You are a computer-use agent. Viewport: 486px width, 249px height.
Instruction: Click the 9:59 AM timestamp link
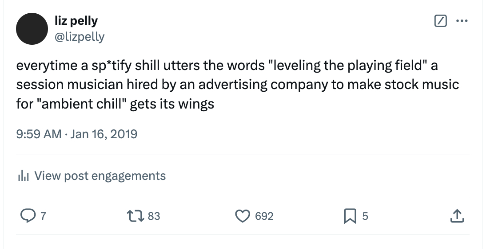(x=39, y=134)
